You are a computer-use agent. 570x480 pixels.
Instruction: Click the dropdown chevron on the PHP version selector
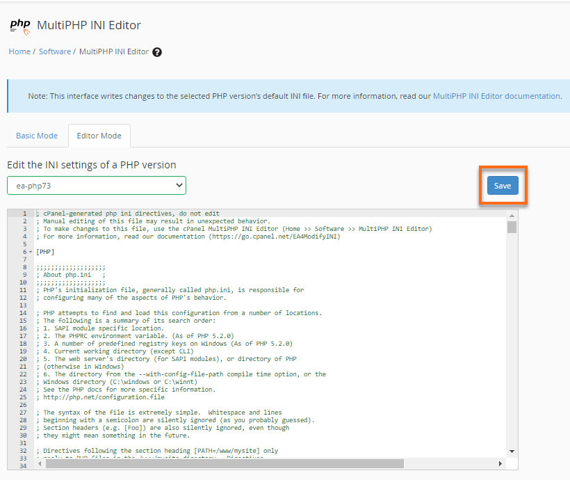tap(179, 185)
